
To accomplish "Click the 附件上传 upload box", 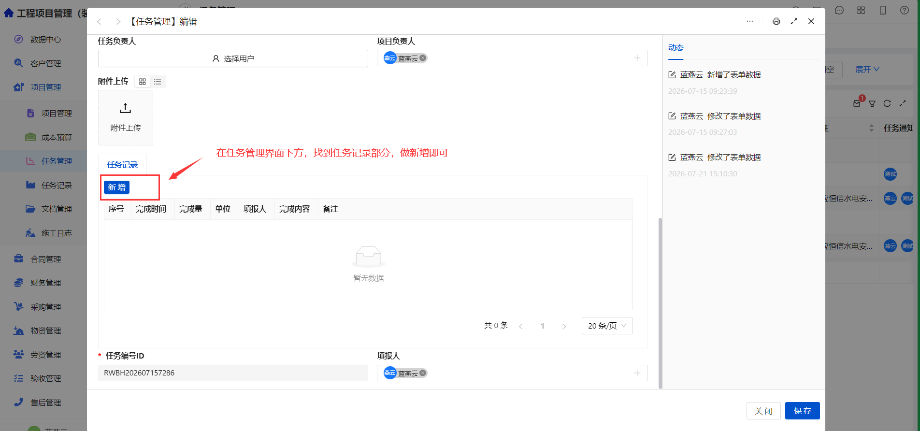I will click(126, 117).
